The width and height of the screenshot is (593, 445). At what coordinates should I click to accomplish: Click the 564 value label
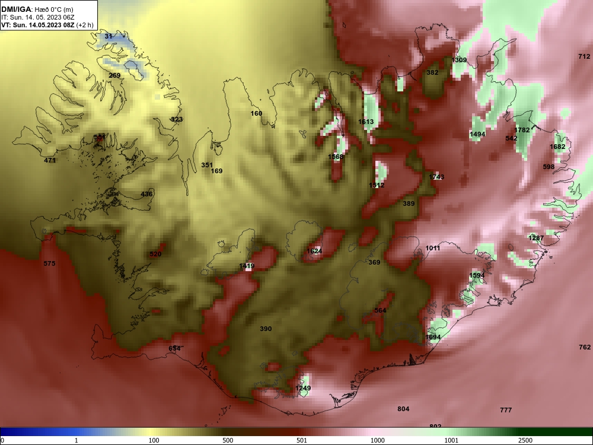pyautogui.click(x=381, y=311)
